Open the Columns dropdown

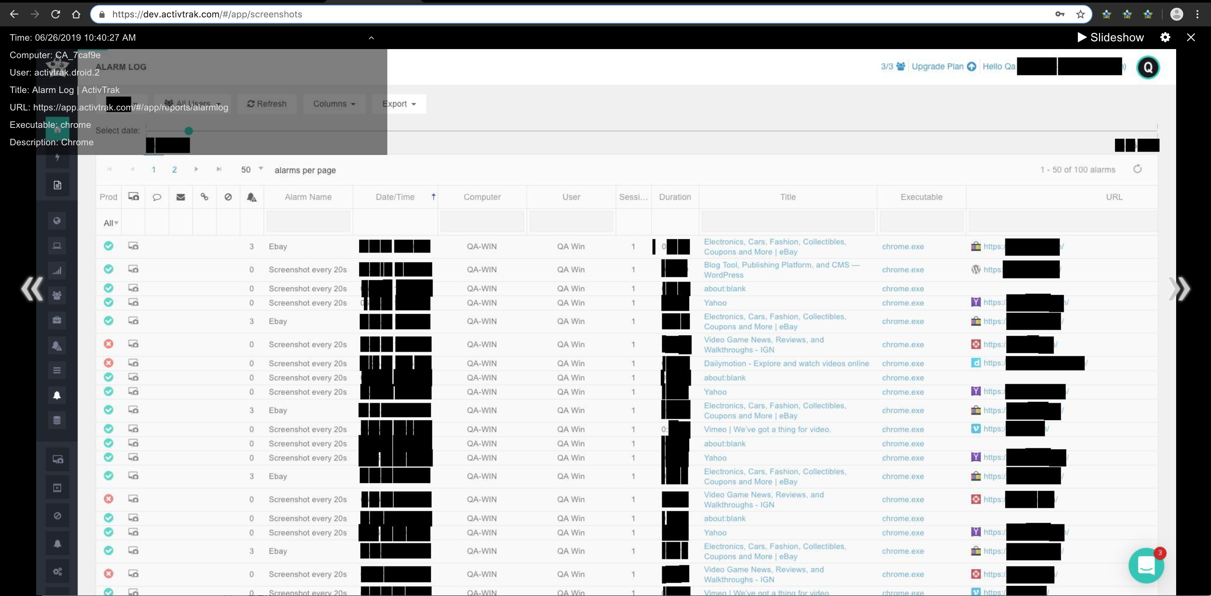(x=334, y=104)
